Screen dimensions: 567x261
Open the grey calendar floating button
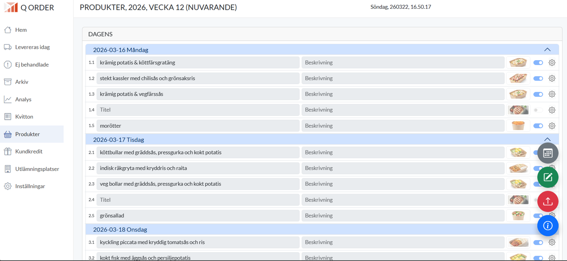tap(548, 153)
